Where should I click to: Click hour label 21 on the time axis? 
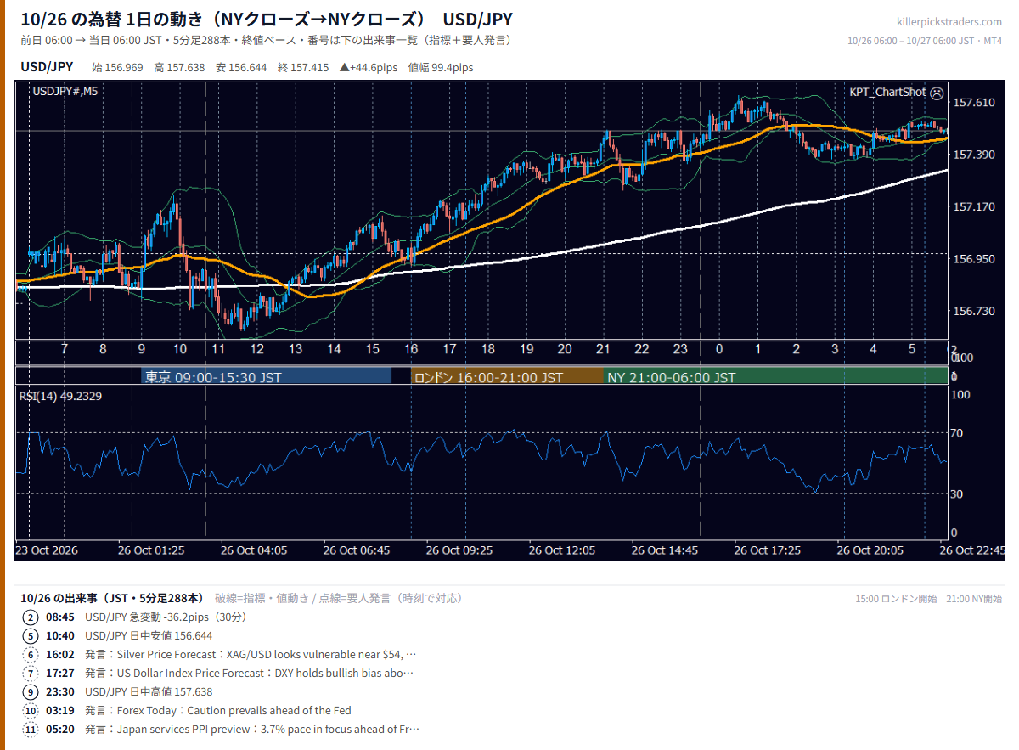(x=603, y=349)
